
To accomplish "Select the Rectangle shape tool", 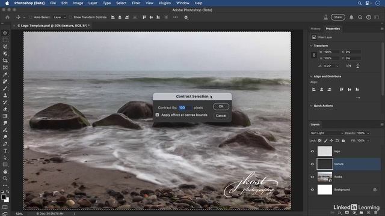I will 5,164.
